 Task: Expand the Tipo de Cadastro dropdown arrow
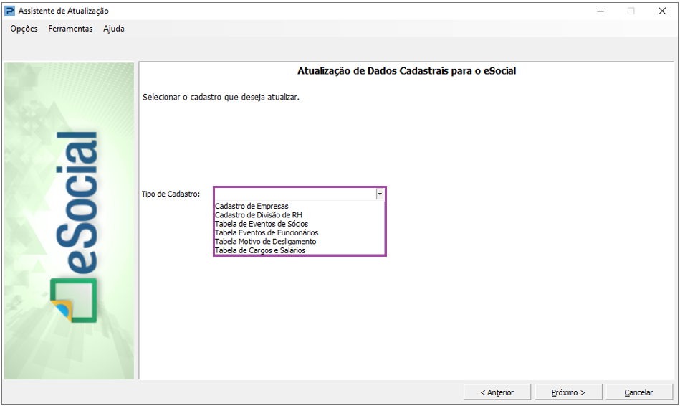click(380, 194)
